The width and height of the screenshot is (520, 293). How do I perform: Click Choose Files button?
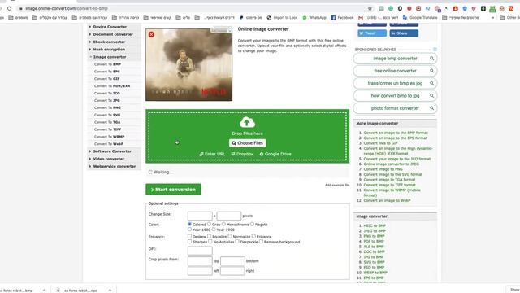tap(247, 143)
